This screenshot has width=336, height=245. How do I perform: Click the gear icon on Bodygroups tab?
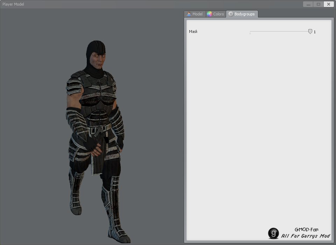point(231,14)
